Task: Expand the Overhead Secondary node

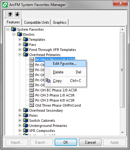Action: click(20, 110)
